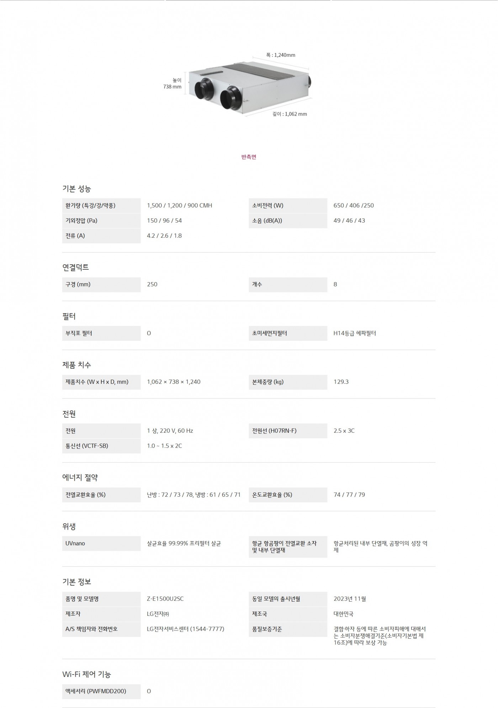This screenshot has height=708, width=498.
Task: Select the 소비전력 (W) value 650 / 406 /250
Action: (354, 206)
